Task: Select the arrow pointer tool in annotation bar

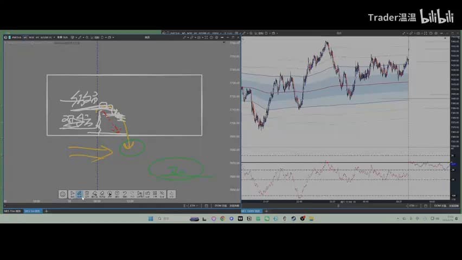Action: (x=72, y=194)
